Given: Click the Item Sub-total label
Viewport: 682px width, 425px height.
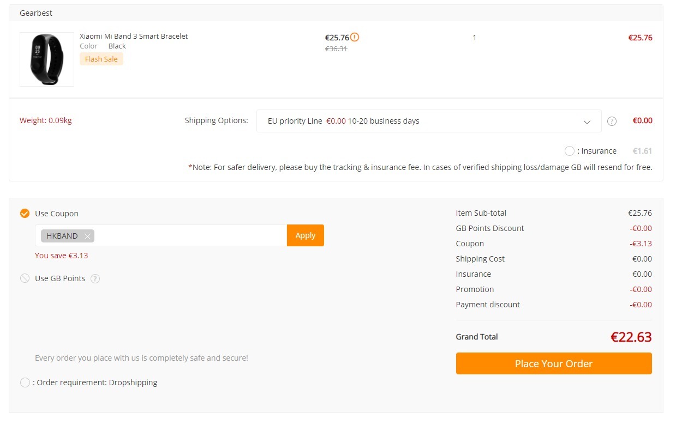Looking at the screenshot, I should 481,213.
